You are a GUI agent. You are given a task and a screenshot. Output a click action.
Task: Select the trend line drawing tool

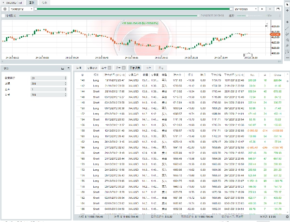coord(287,29)
